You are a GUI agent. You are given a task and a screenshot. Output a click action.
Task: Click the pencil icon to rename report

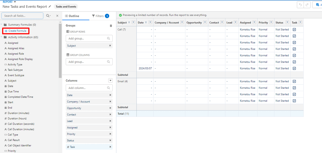[x=50, y=6]
